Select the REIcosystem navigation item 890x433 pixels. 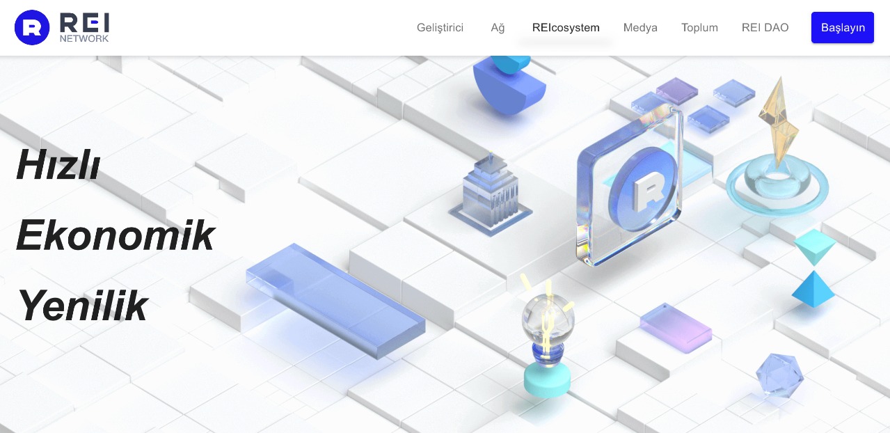(x=566, y=27)
